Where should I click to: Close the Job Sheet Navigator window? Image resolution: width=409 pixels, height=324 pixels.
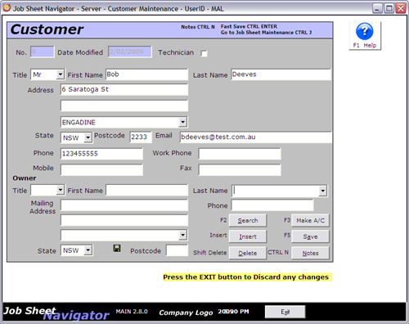point(401,8)
